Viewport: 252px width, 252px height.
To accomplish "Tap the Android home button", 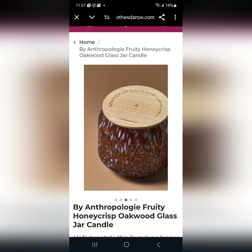I will (x=126, y=245).
